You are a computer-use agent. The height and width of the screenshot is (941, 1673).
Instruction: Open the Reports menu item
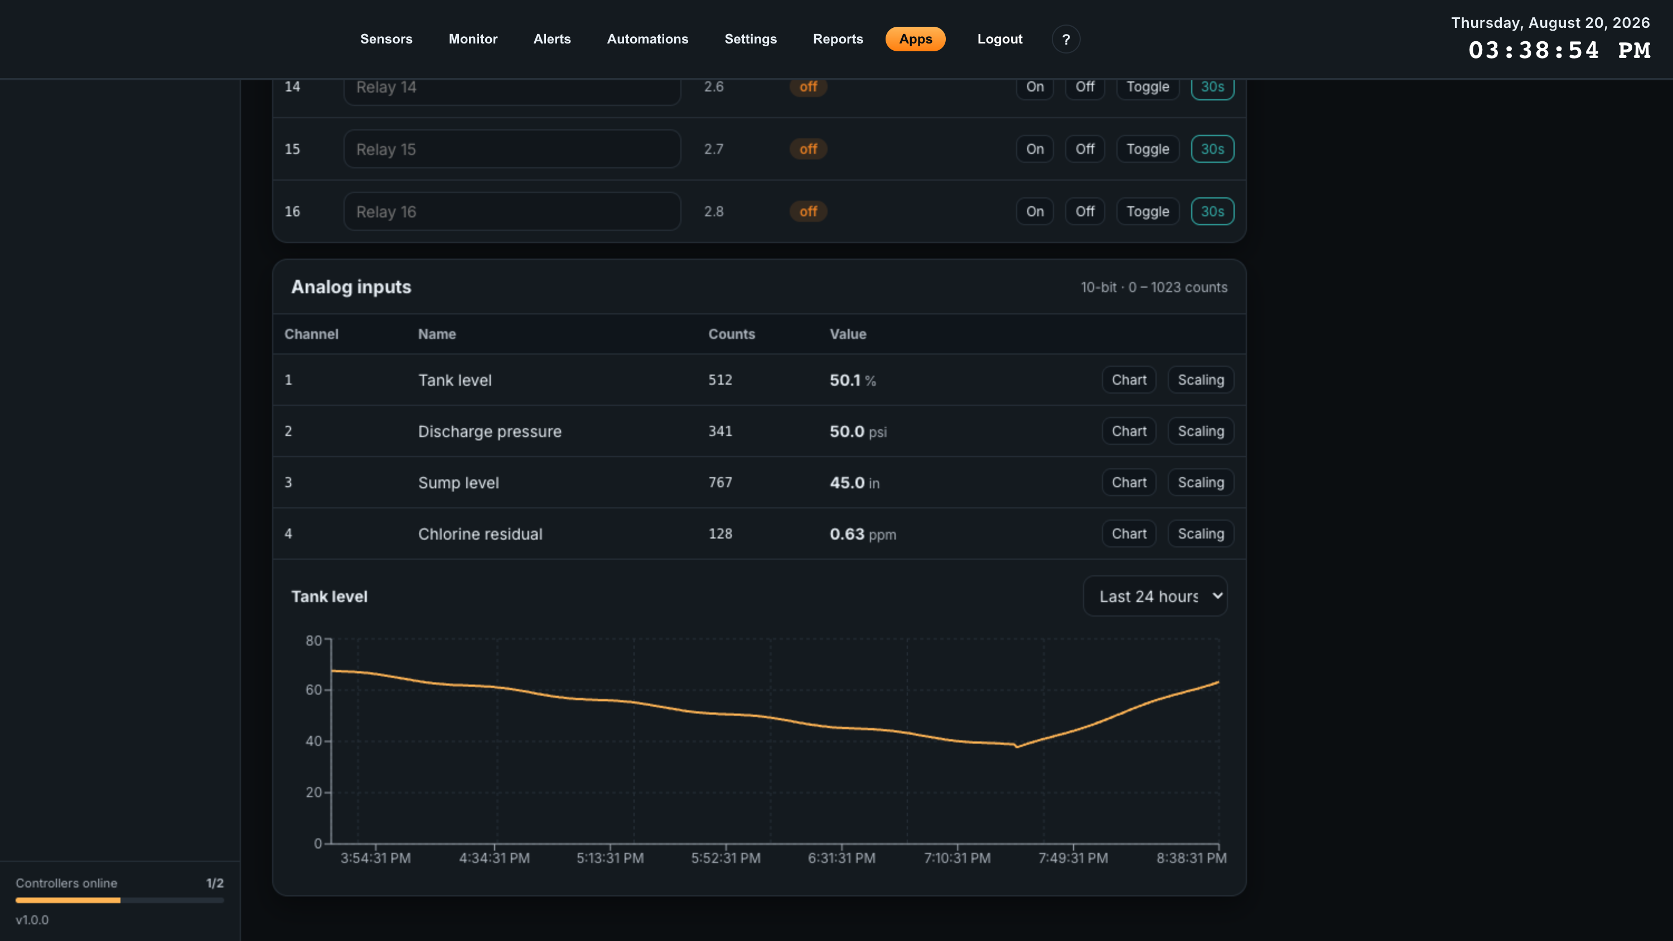[838, 39]
